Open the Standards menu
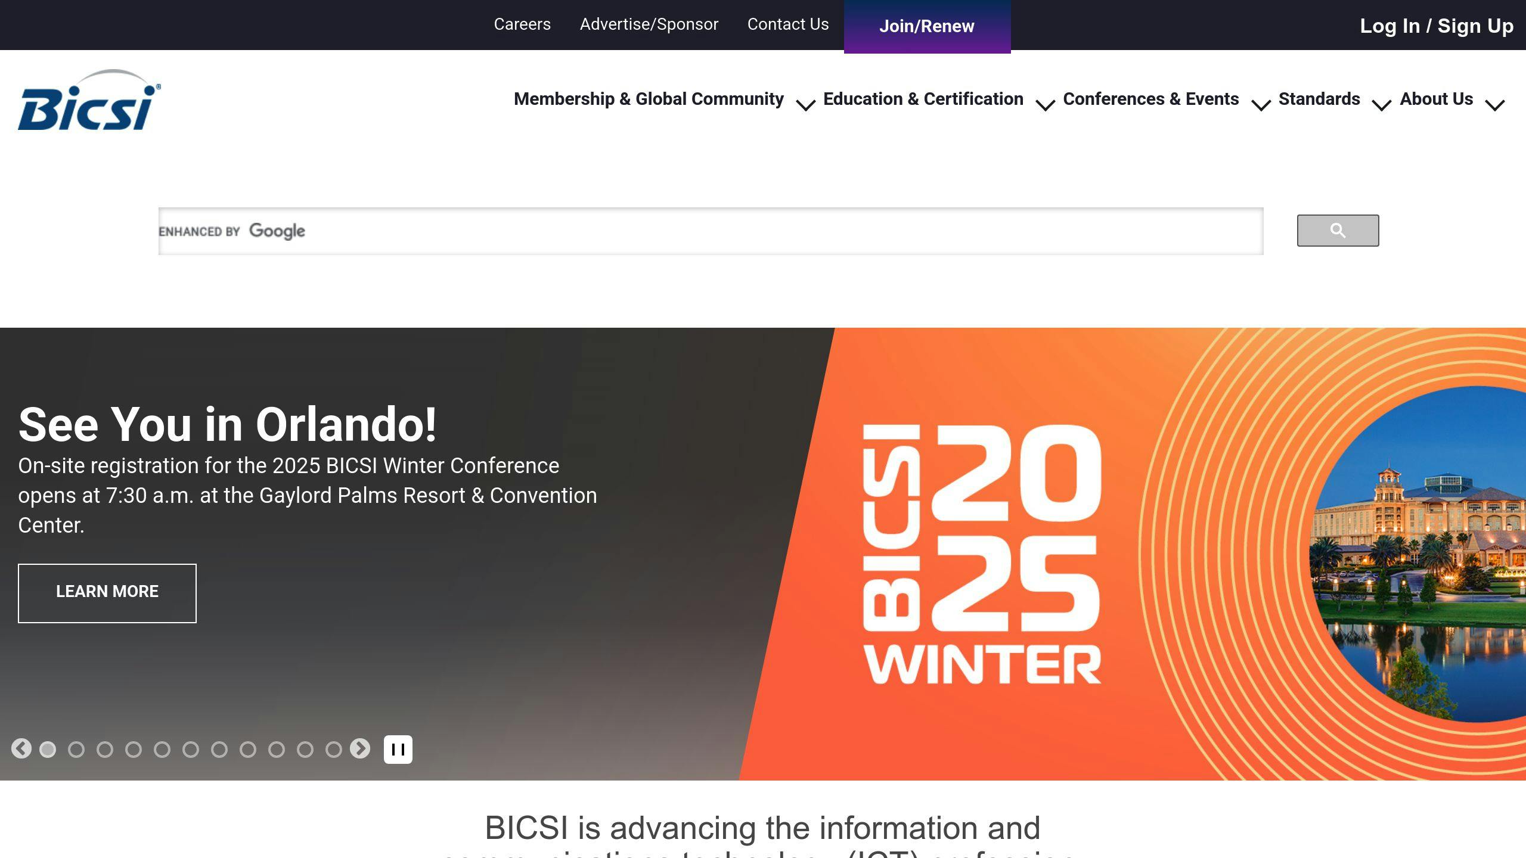1526x858 pixels. click(1319, 99)
